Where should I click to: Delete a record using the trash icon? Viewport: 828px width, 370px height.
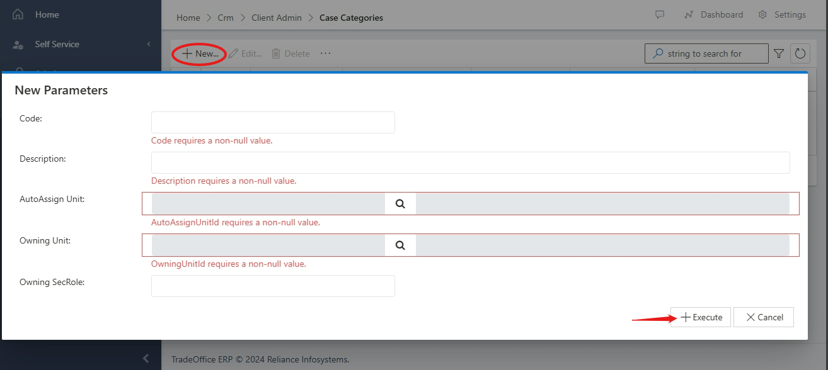(x=275, y=53)
